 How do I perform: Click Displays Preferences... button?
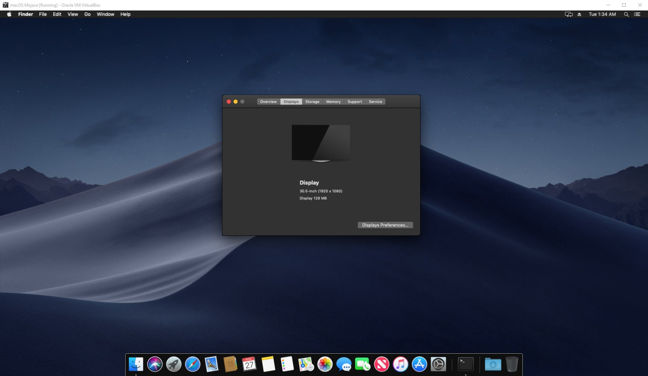[x=385, y=225]
